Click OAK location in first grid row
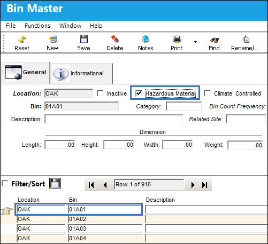Viewport: 268px width, 244px height. 41,209
